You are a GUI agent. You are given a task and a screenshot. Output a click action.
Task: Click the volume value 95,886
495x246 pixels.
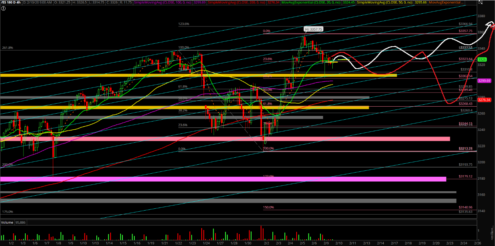coord(21,223)
